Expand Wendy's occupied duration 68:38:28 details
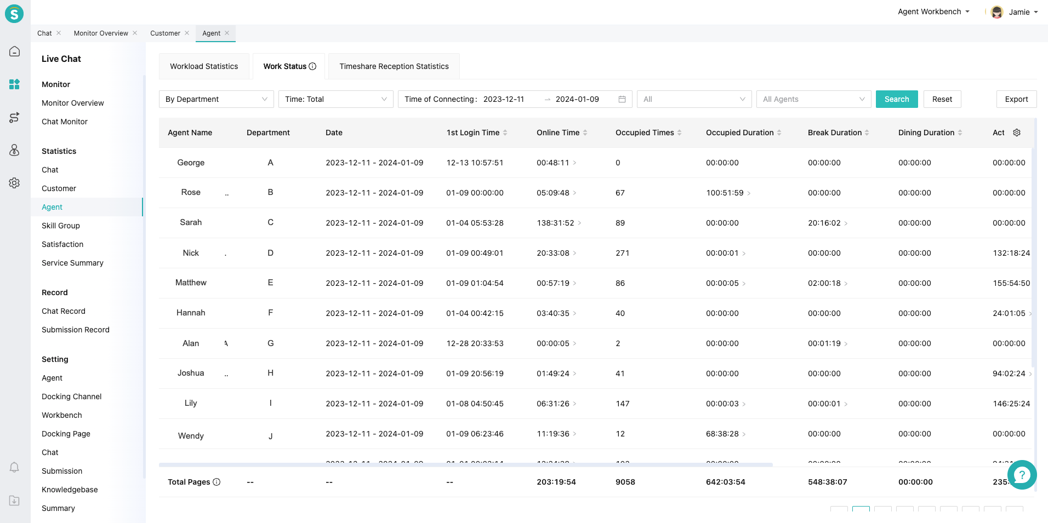The width and height of the screenshot is (1048, 523). pos(744,434)
